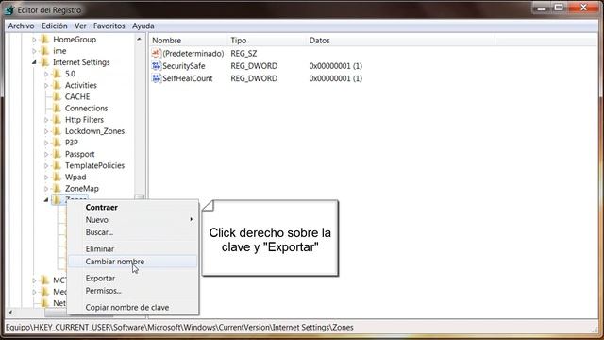604x340 pixels.
Task: Click the Activities folder icon
Action: (x=57, y=85)
